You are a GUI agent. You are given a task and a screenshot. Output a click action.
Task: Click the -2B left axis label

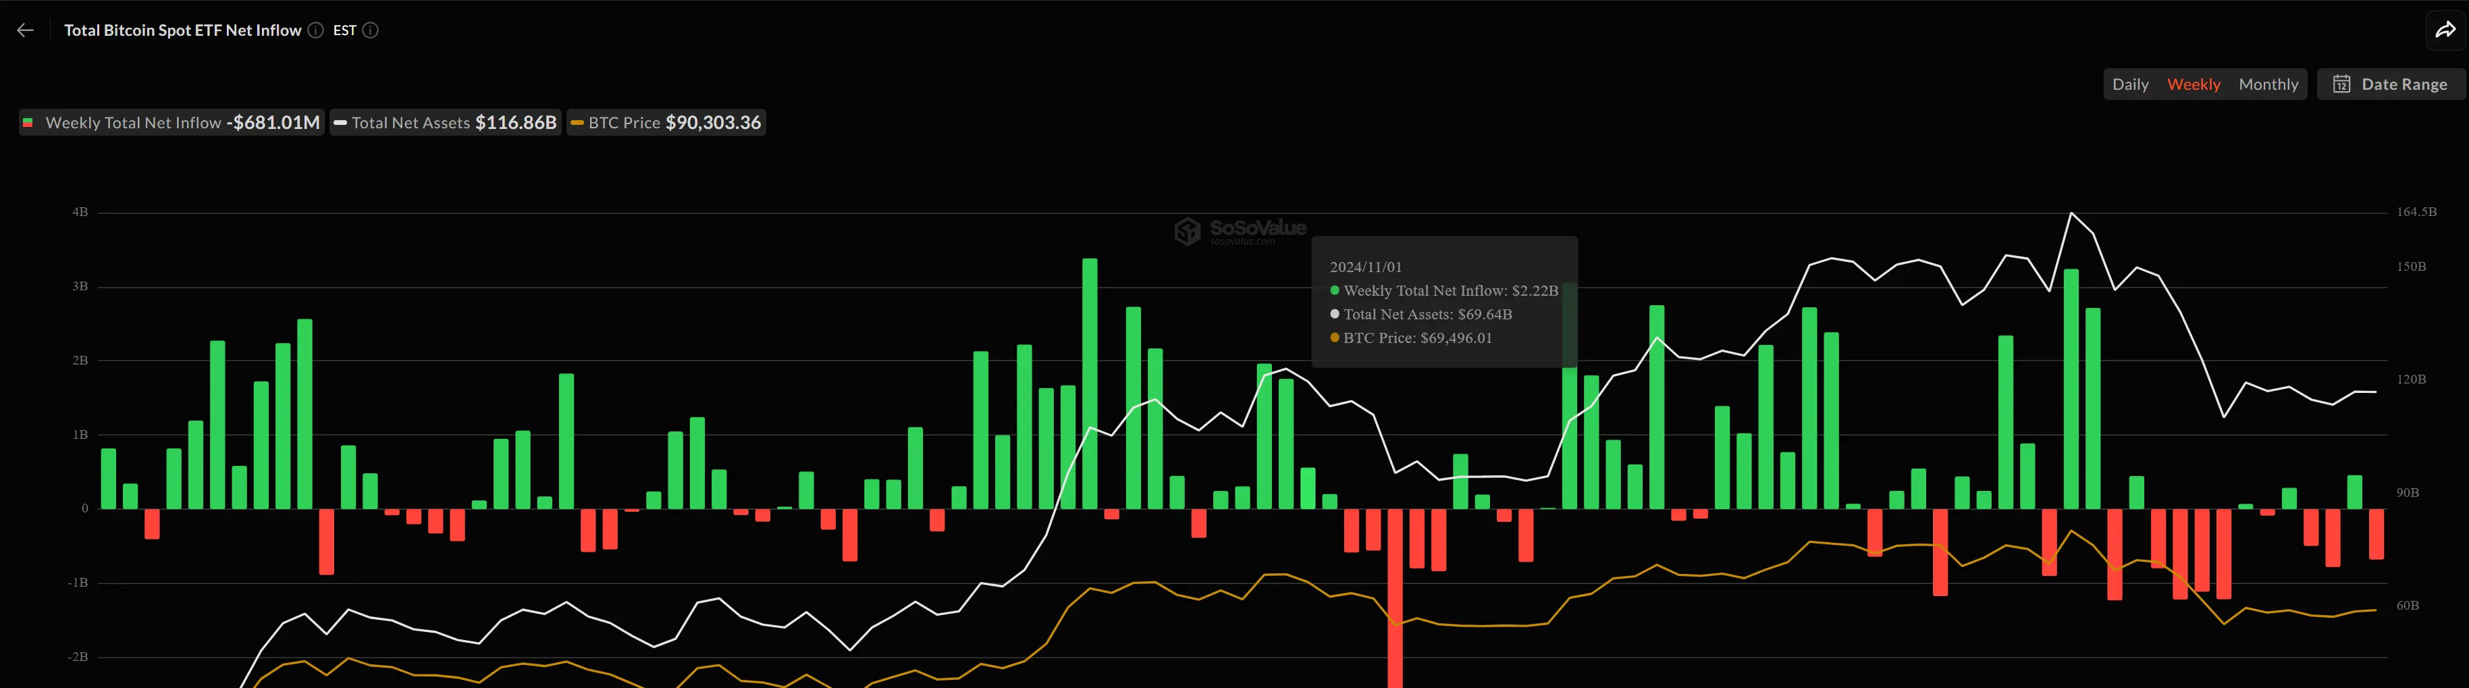click(x=78, y=658)
